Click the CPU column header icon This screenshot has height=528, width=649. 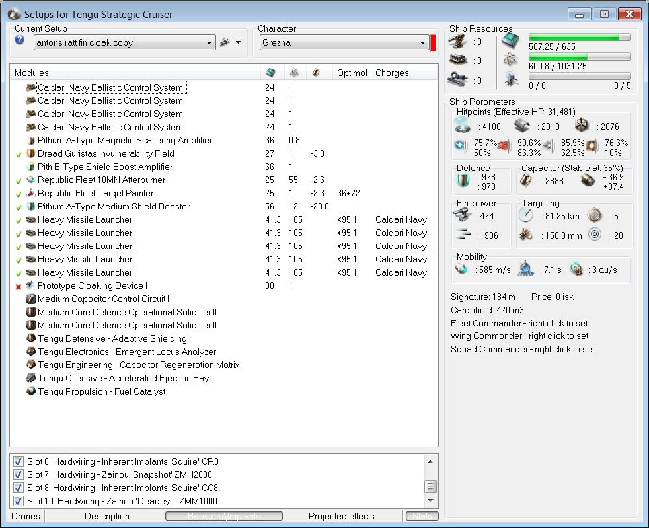(270, 73)
